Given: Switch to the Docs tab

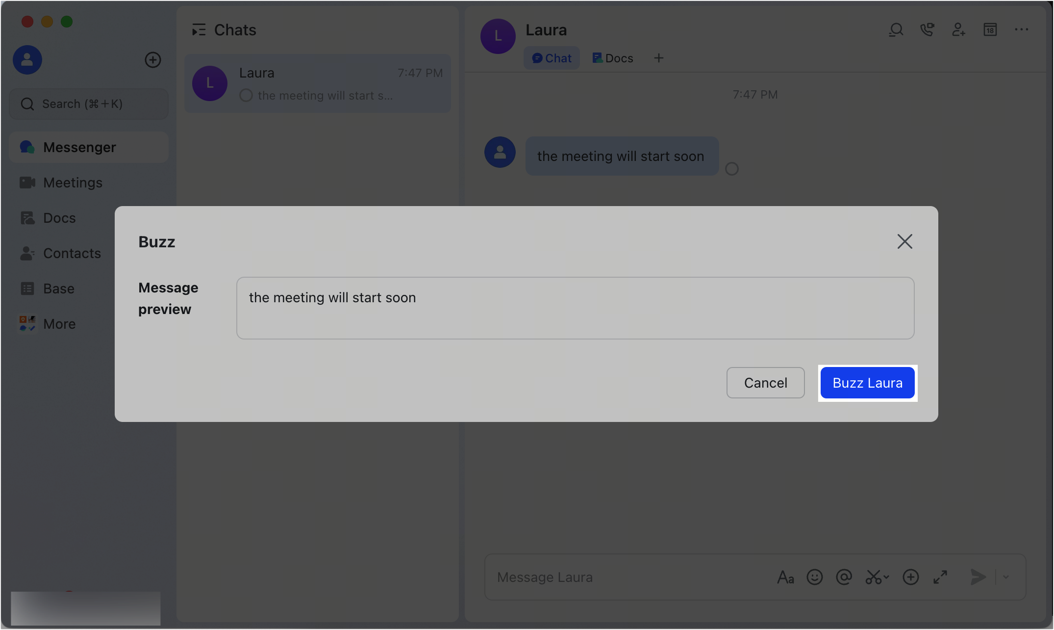Looking at the screenshot, I should 612,57.
